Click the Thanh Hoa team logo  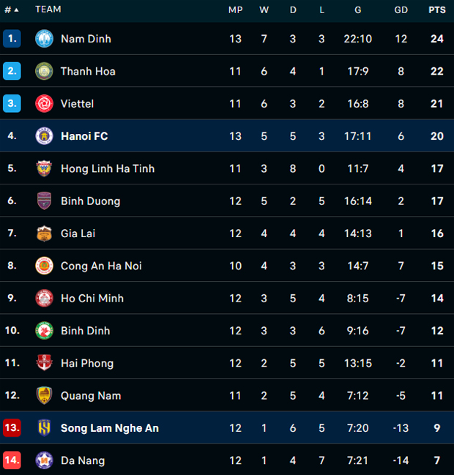pos(45,71)
